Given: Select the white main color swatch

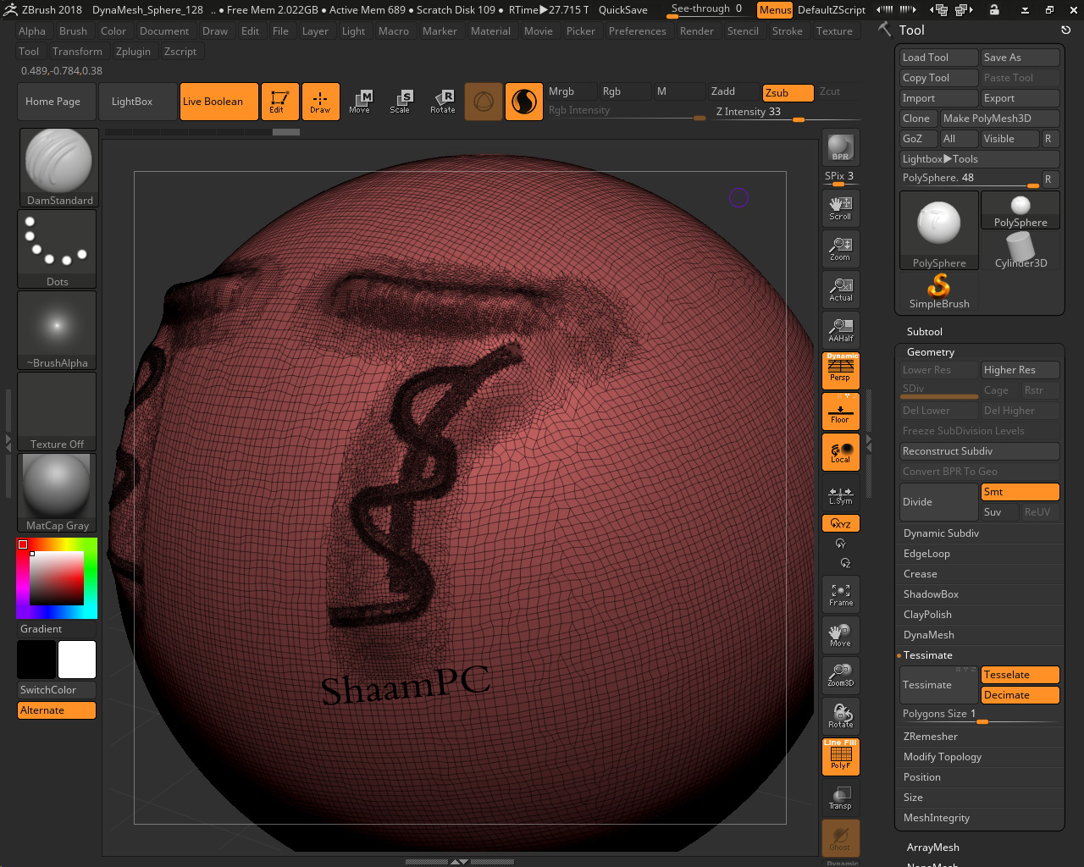Looking at the screenshot, I should click(x=77, y=660).
